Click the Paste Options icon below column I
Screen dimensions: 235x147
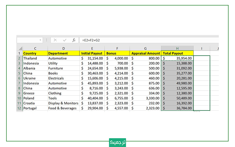(x=197, y=112)
